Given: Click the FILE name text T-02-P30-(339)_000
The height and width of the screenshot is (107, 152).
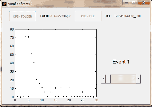Looking at the screenshot, I should click(x=127, y=16).
